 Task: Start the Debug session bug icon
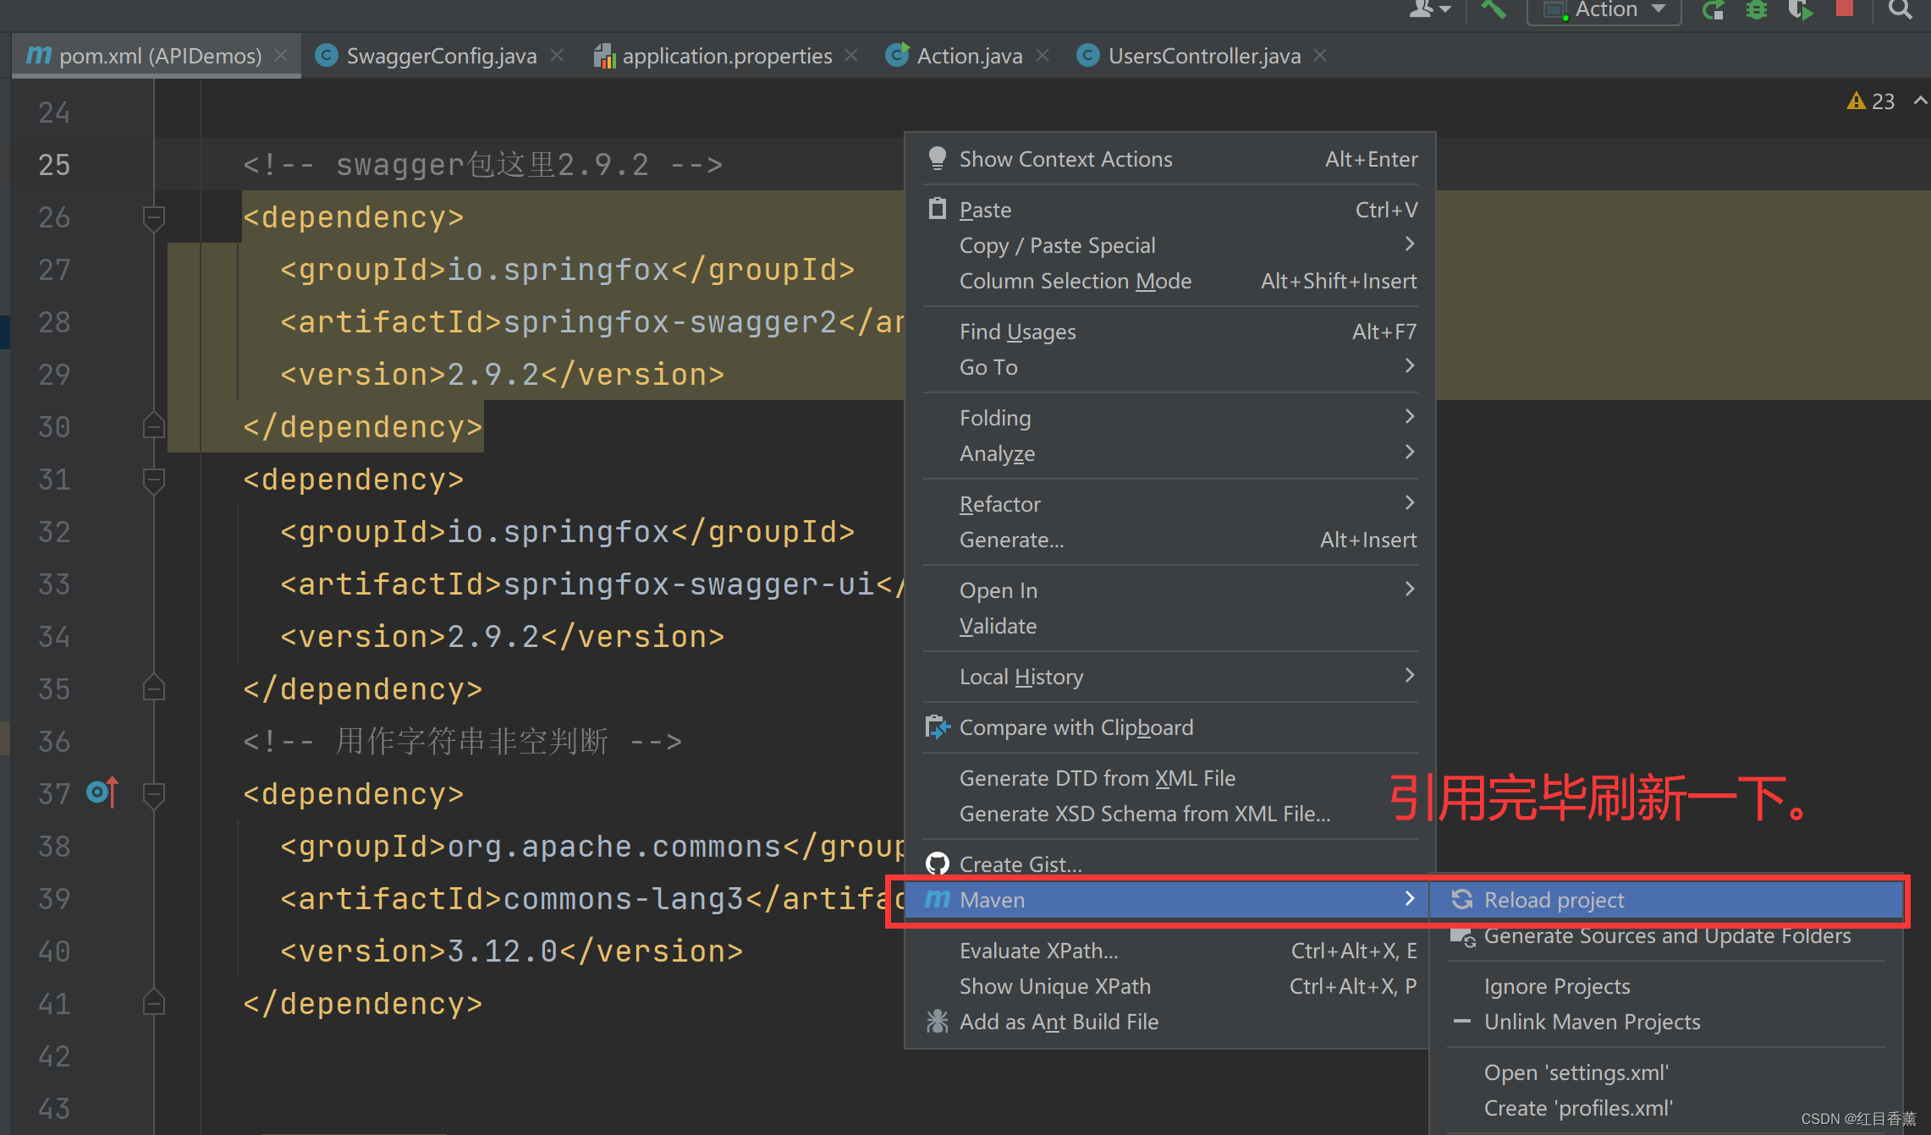[1758, 11]
